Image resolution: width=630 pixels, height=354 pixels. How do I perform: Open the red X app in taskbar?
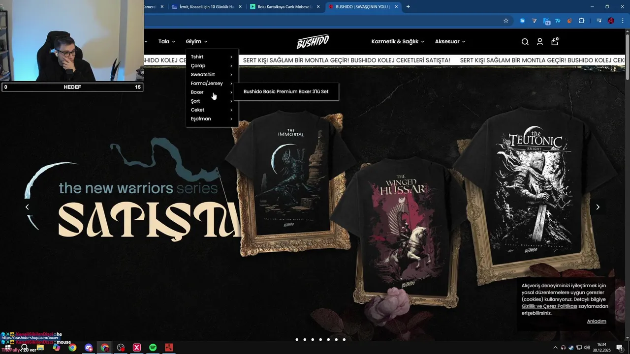coord(137,348)
